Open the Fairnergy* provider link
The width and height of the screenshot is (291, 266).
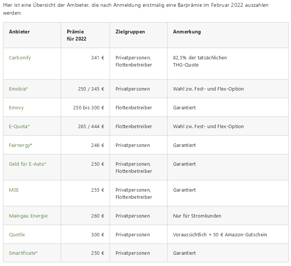tap(20, 145)
